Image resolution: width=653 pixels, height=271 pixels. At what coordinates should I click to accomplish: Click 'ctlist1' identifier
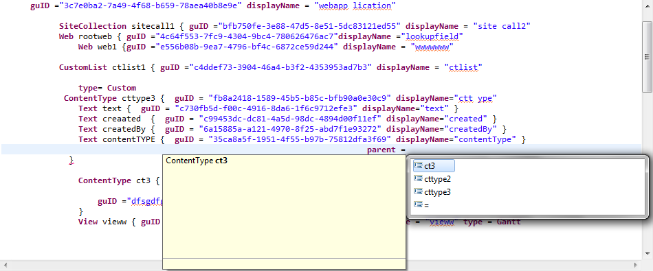[129, 67]
